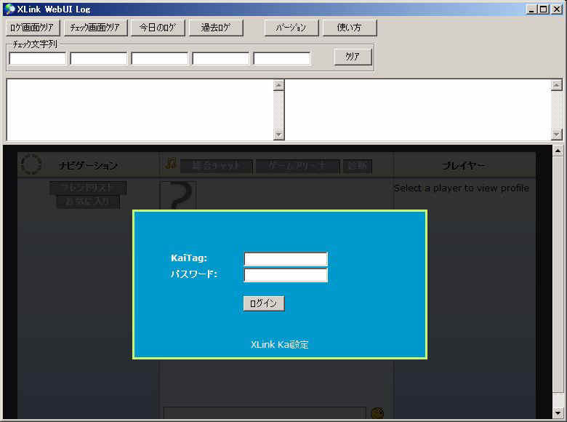Viewport: 567px width, 422px height.
Task: Open 今日のログ
Action: point(158,28)
